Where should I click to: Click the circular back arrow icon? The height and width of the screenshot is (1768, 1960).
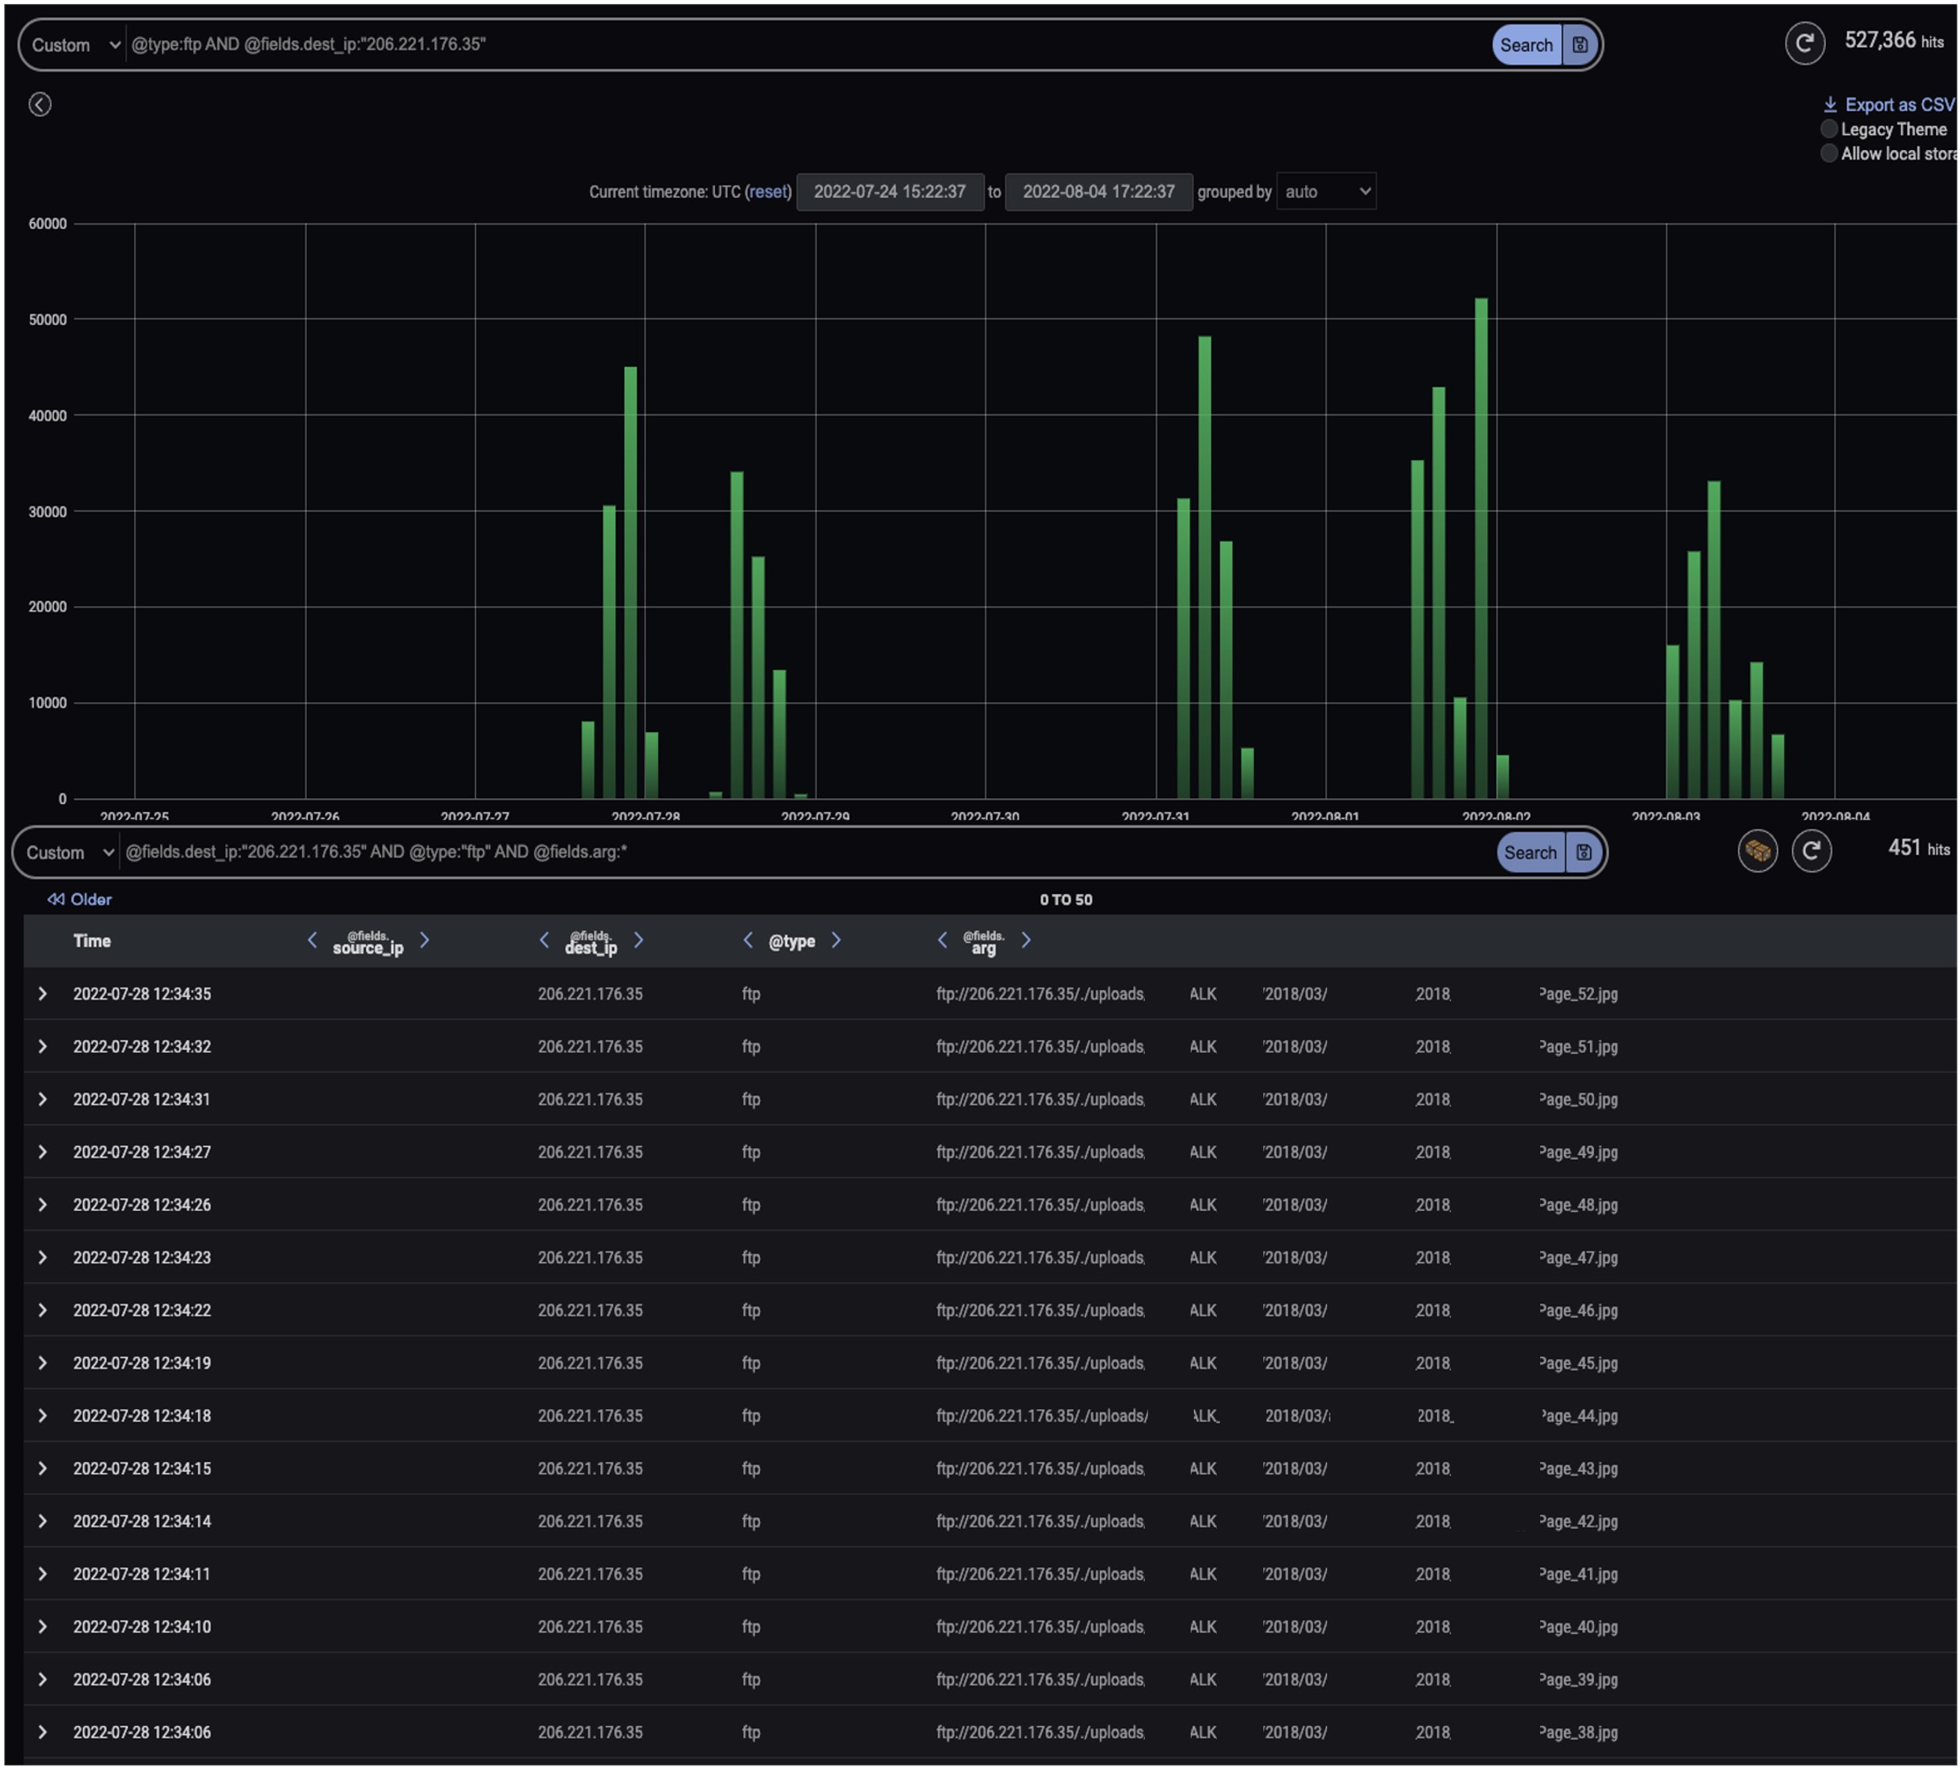[39, 104]
